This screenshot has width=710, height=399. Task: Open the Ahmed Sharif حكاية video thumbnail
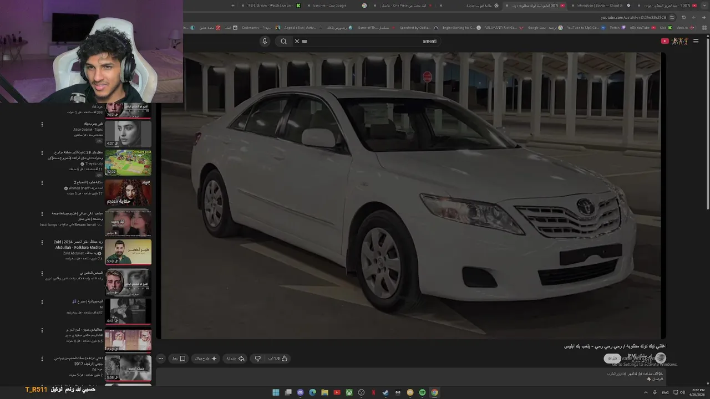coord(128,192)
